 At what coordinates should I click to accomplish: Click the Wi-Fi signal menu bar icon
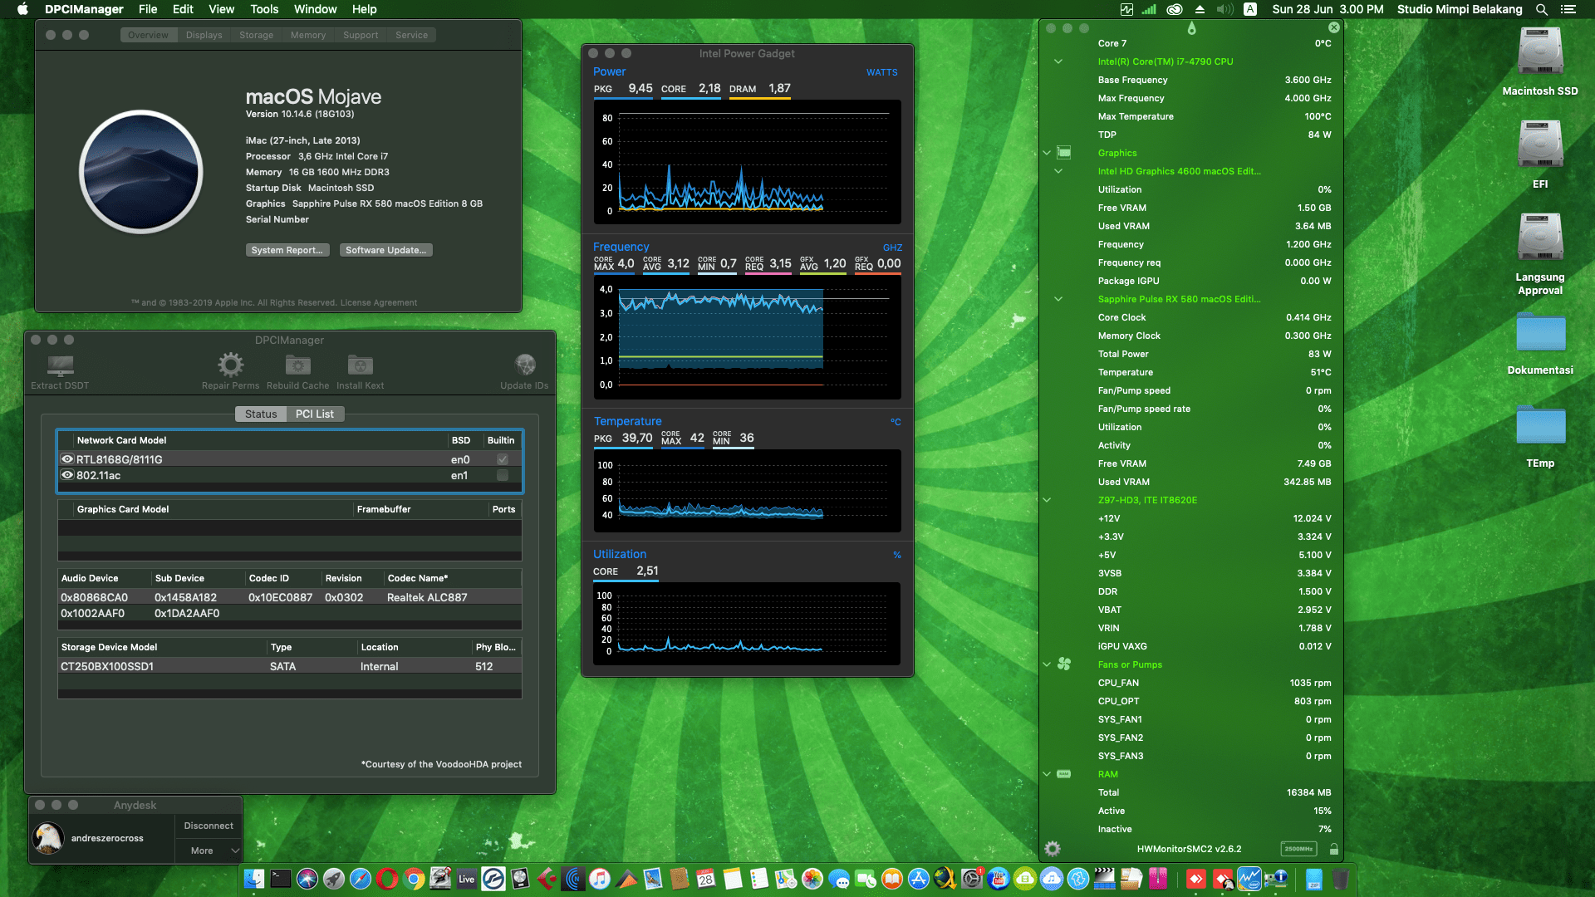click(x=1149, y=9)
